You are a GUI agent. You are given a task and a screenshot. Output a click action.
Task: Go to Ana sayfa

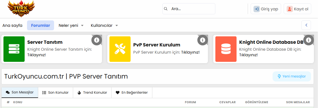(12, 25)
